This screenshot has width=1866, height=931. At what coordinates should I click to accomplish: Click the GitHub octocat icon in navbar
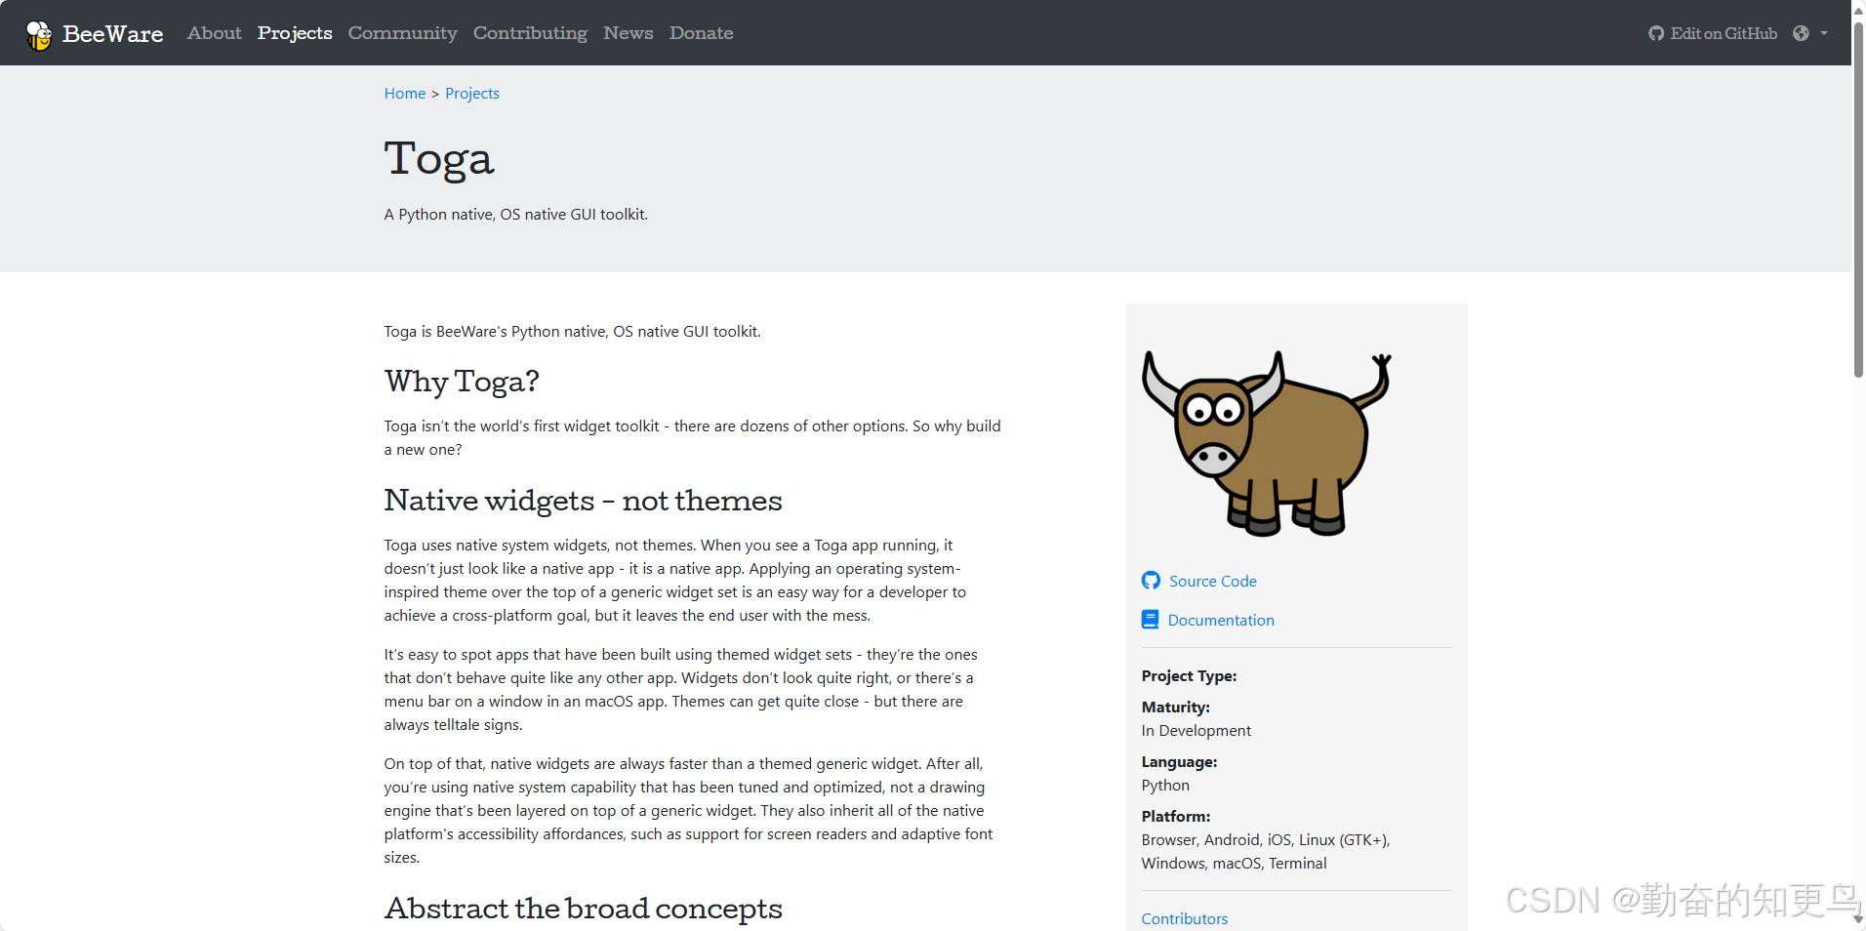click(1656, 33)
